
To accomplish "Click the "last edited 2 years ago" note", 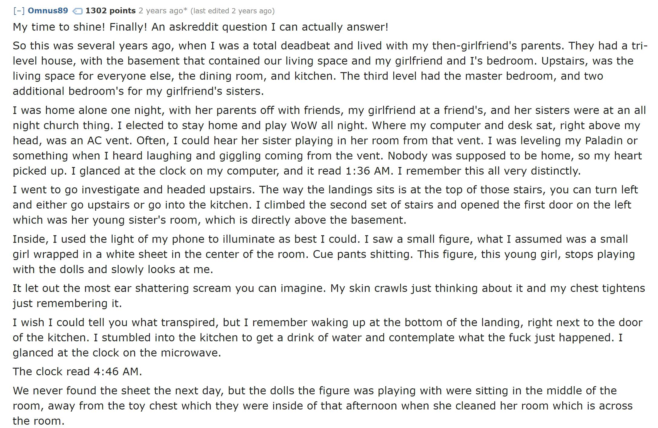I will (232, 11).
